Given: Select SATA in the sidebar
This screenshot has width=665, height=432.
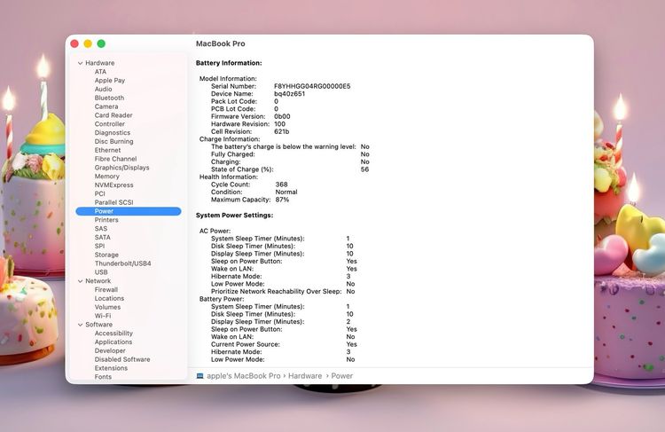Looking at the screenshot, I should pos(103,237).
